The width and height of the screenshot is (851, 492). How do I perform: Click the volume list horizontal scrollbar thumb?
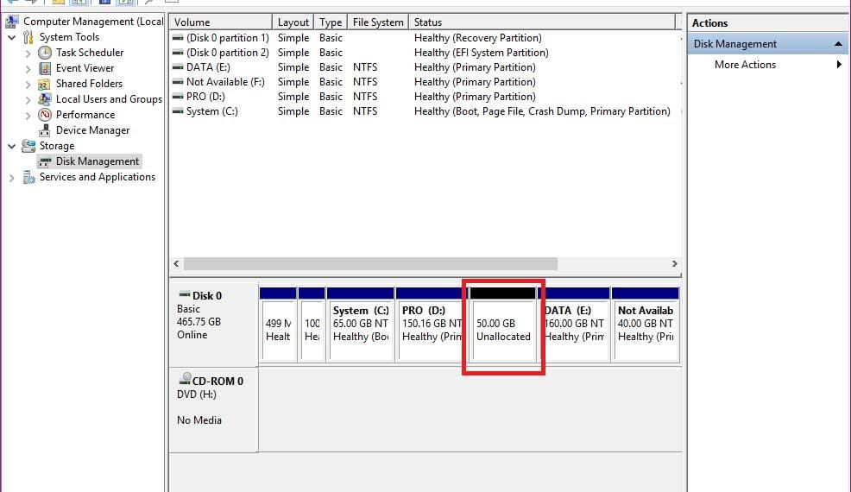(370, 263)
